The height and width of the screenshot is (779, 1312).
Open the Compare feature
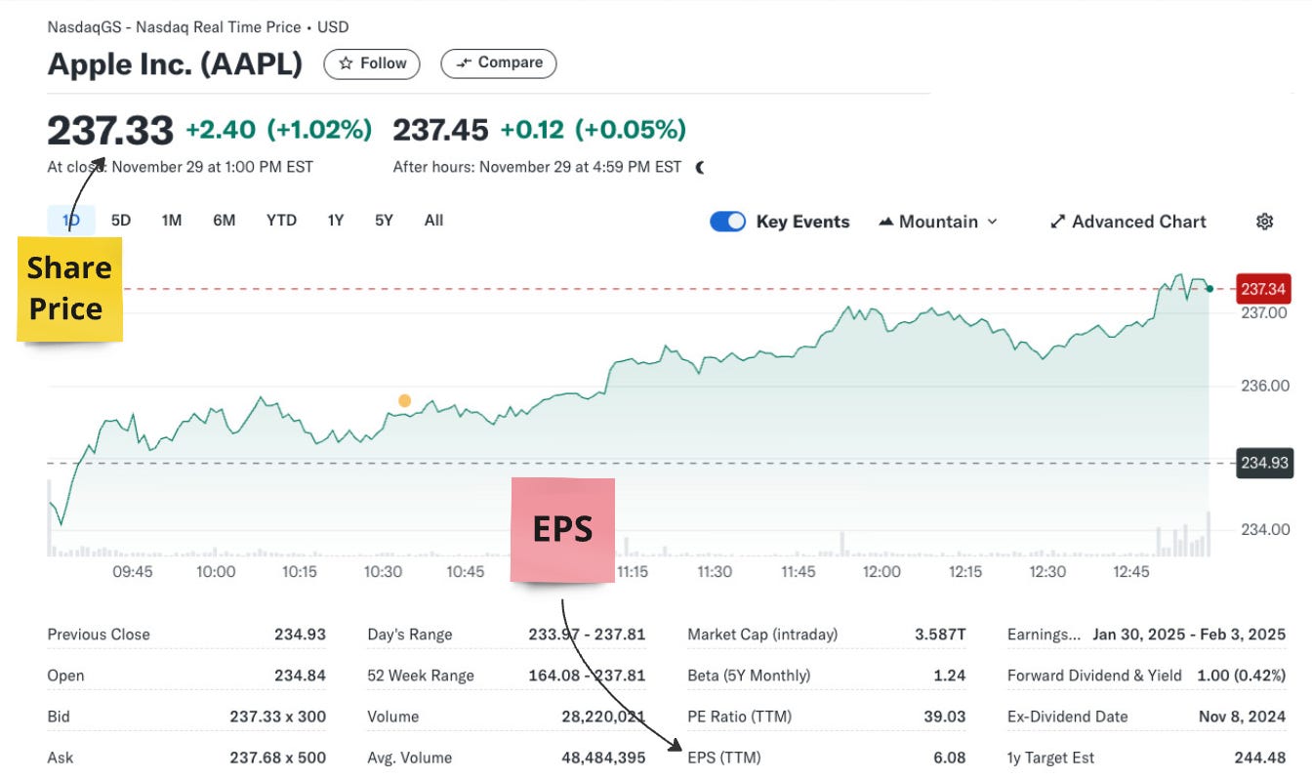coord(499,62)
